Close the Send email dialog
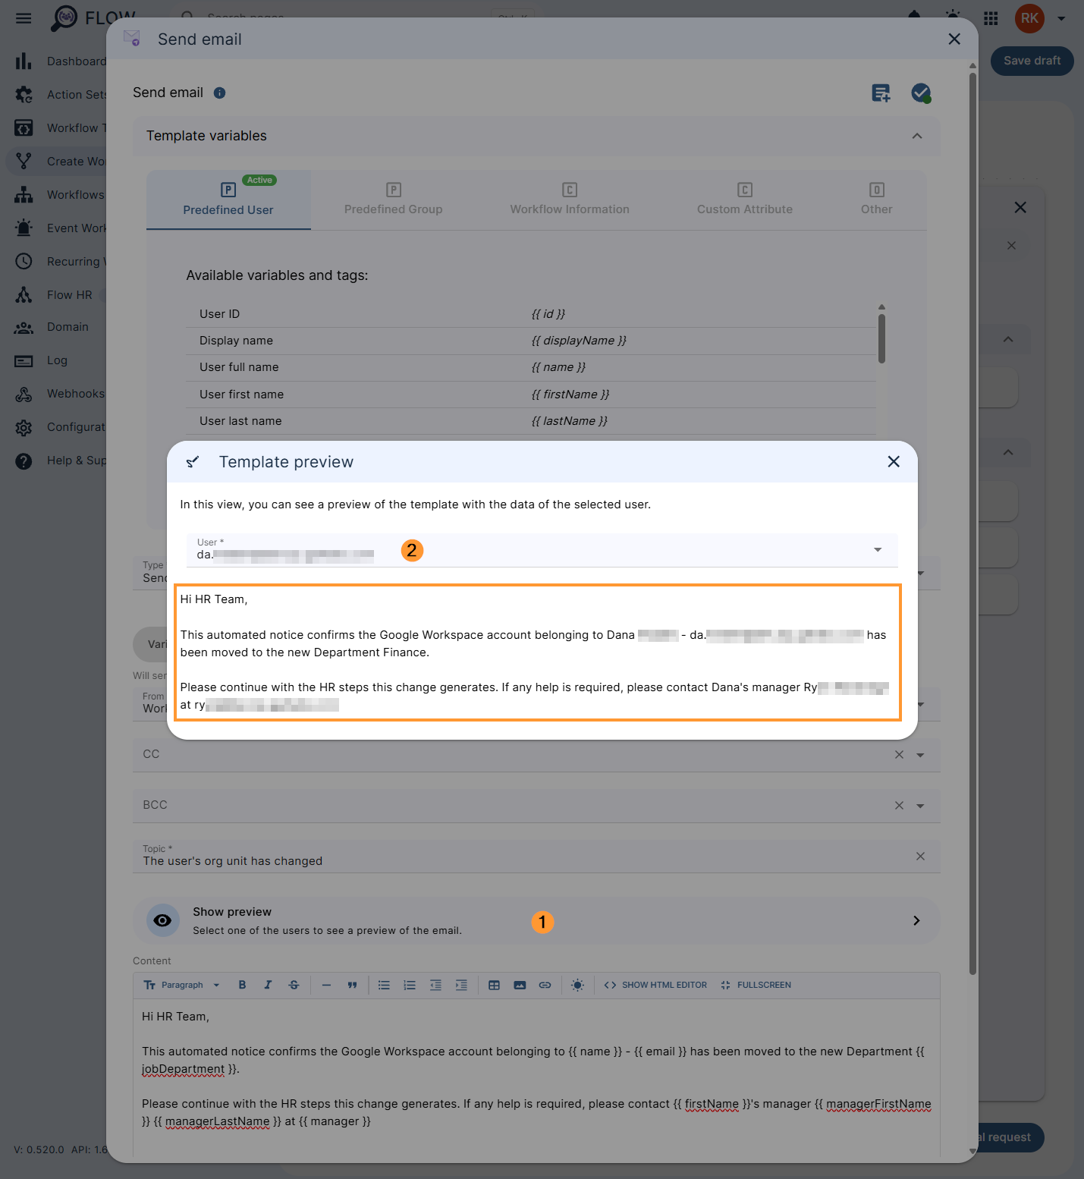Screen dimensions: 1084x1179 (x=954, y=39)
